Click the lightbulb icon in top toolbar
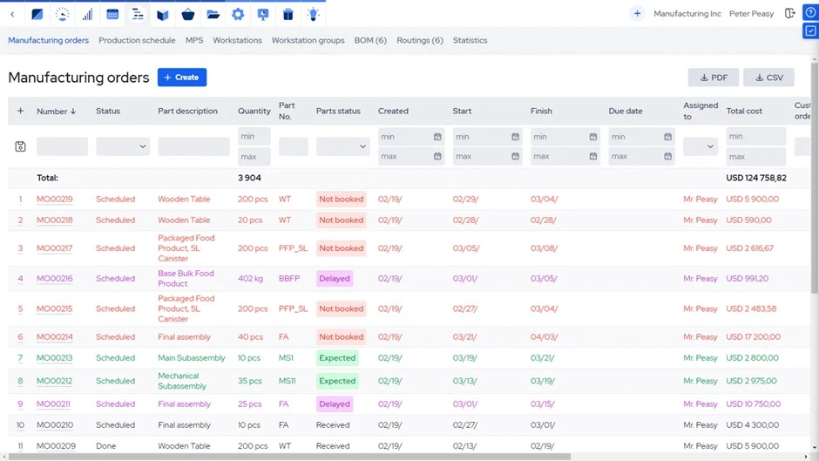Screen dimensions: 819x461 pyautogui.click(x=314, y=14)
